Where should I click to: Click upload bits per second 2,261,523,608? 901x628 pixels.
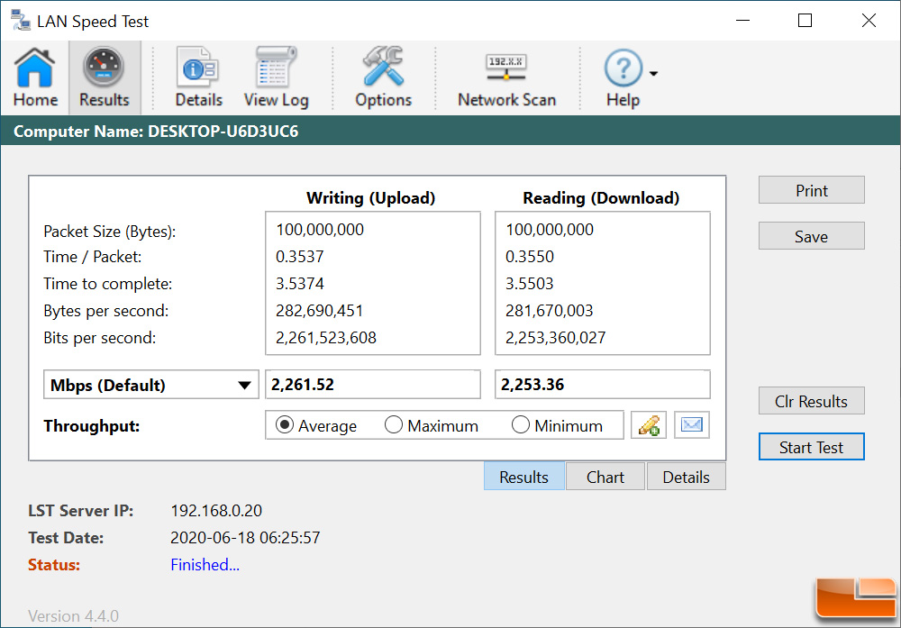[326, 337]
